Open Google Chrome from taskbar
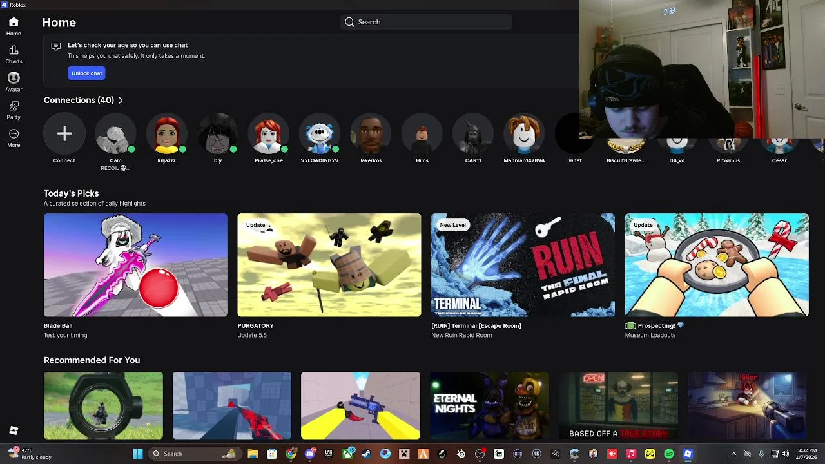The width and height of the screenshot is (825, 464). pos(291,454)
